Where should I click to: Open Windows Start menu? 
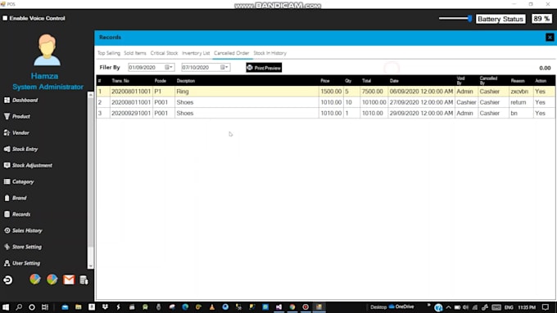pyautogui.click(x=6, y=307)
